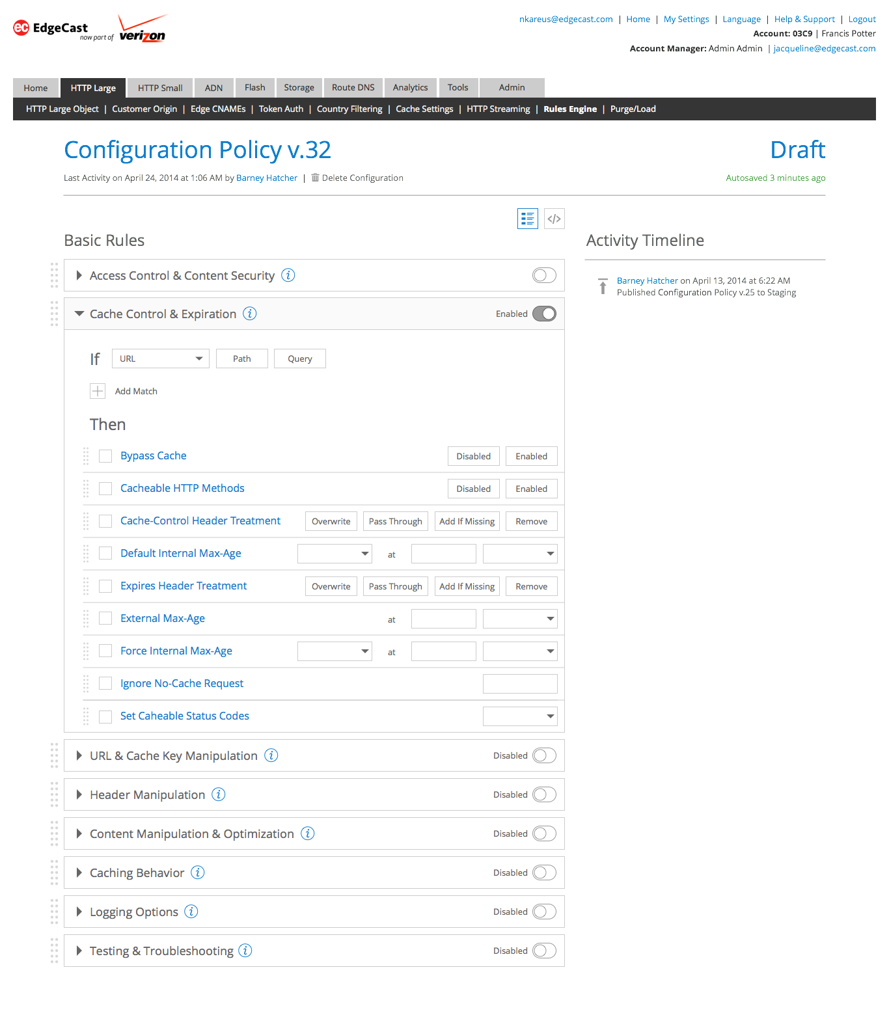Open the Barney Hatcher link near Last Activity

267,178
